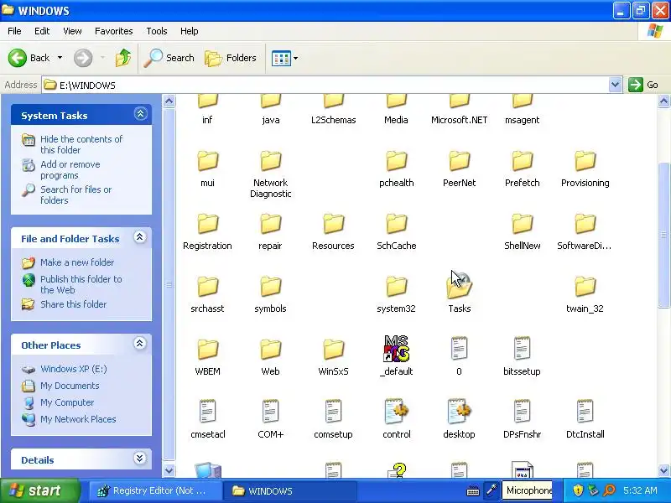Select the Web folder icon
This screenshot has height=503, width=671.
(270, 350)
